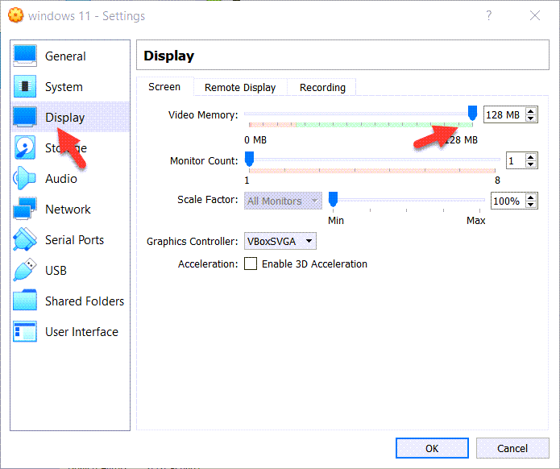The image size is (560, 469).
Task: Enable 3D Acceleration checkbox
Action: [251, 264]
